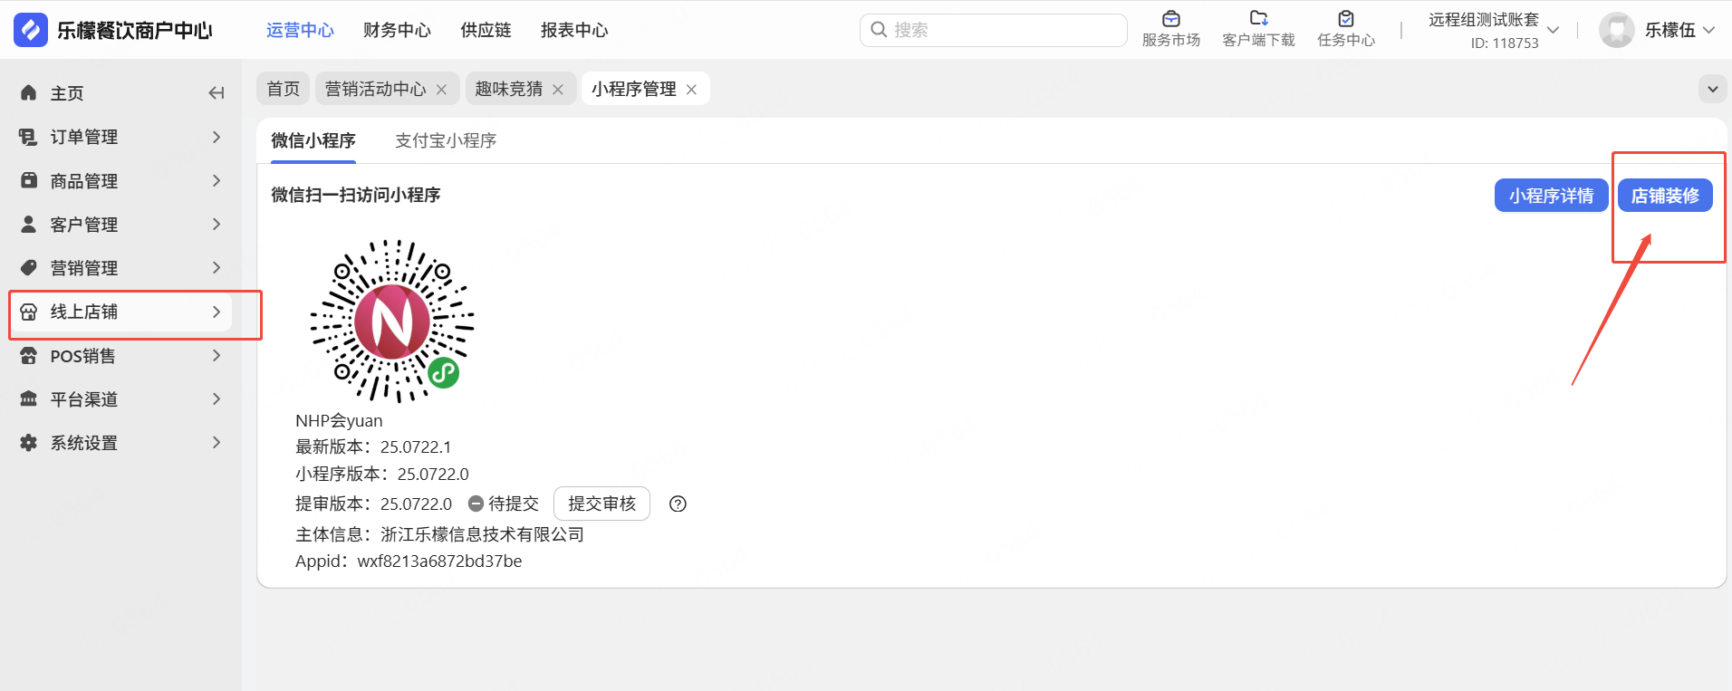Click the search magnifier icon
Viewport: 1732px width, 691px height.
879,30
